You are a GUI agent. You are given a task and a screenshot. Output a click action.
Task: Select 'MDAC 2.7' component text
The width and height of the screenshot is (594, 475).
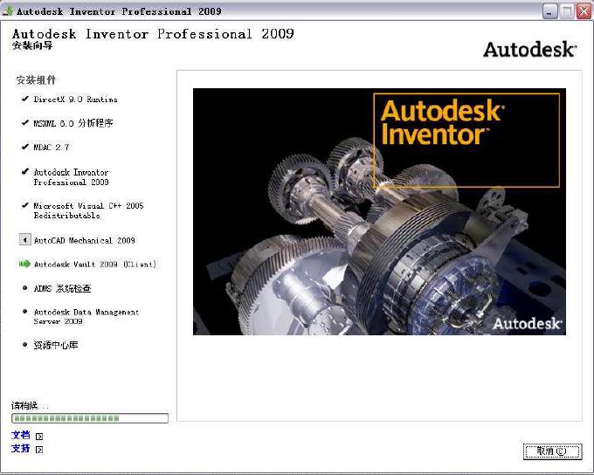[52, 147]
